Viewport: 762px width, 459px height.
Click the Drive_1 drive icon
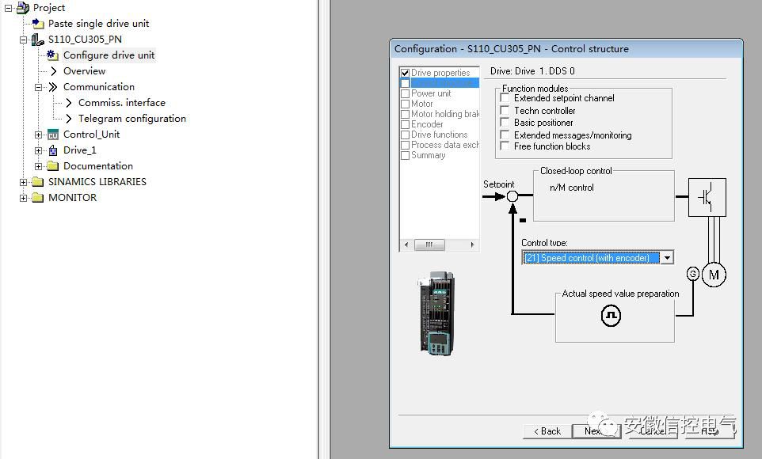pos(53,150)
